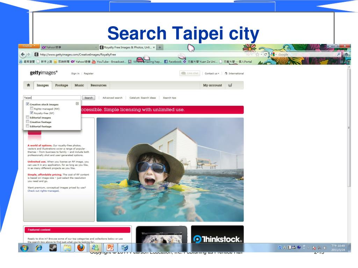Go to the Getty Images home icon
The height and width of the screenshot is (268, 358).
tap(28, 85)
